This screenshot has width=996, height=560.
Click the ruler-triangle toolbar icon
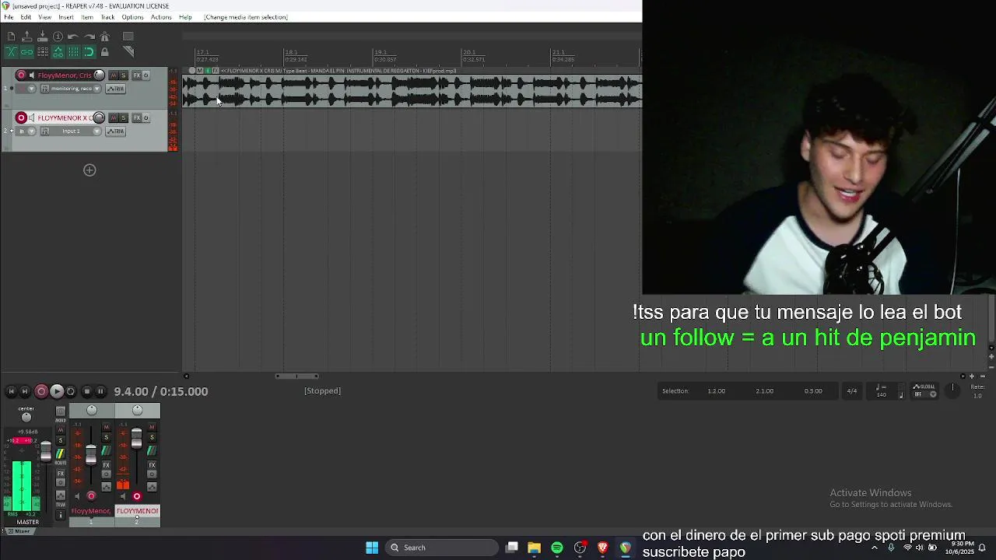click(128, 52)
